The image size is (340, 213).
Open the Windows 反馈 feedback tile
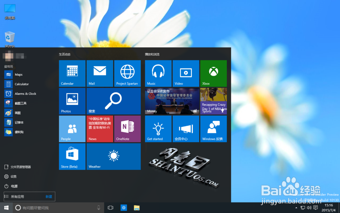point(214,129)
